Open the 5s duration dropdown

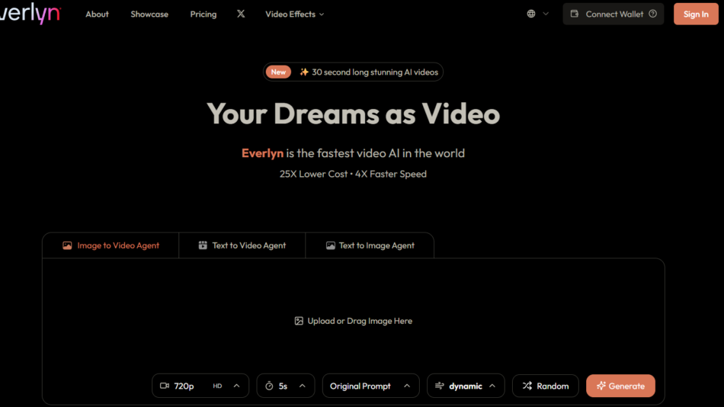point(285,386)
